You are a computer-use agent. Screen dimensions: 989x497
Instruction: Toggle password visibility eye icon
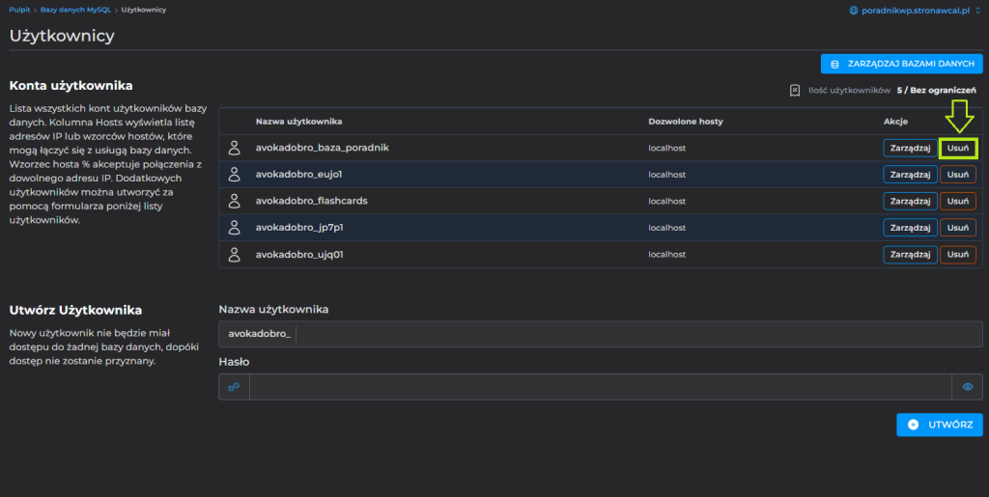[x=968, y=387]
